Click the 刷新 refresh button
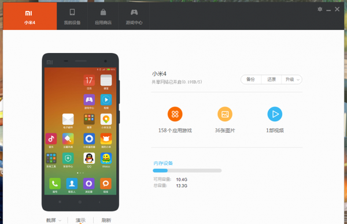The height and width of the screenshot is (224, 347). [x=106, y=220]
